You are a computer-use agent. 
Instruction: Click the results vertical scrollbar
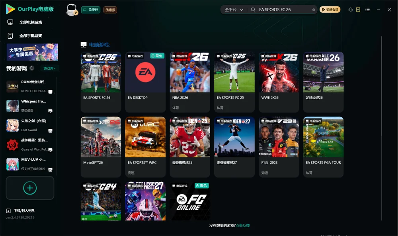click(x=382, y=128)
